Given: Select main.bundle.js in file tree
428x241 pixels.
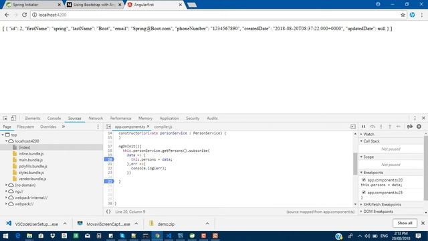Looking at the screenshot, I should pyautogui.click(x=31, y=160).
